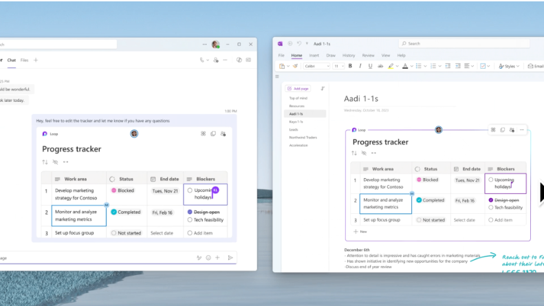Check Tech feasibility checkbox in OneNote tracker
The image size is (544, 306).
[490, 208]
